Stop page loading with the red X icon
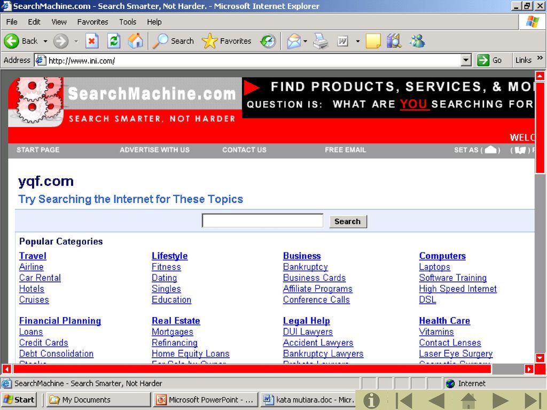This screenshot has width=547, height=410. point(92,41)
